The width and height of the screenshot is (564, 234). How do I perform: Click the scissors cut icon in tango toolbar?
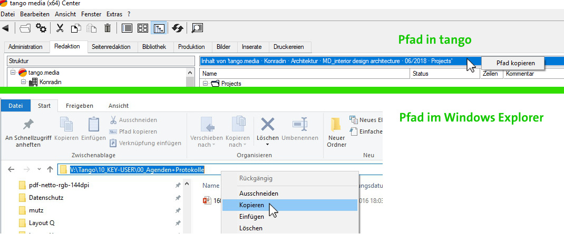coord(60,28)
